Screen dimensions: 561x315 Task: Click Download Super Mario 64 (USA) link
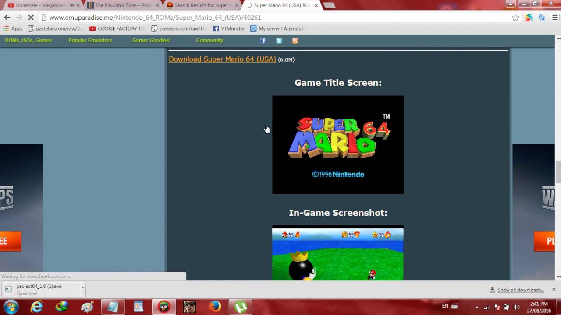(222, 59)
